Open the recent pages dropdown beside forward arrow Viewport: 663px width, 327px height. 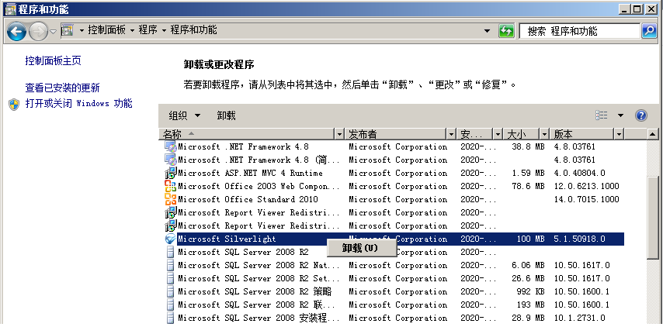point(54,32)
